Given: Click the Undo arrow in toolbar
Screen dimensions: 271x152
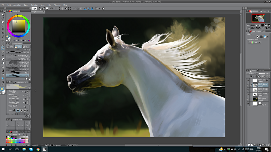Looking at the screenshot, I should point(51,9).
